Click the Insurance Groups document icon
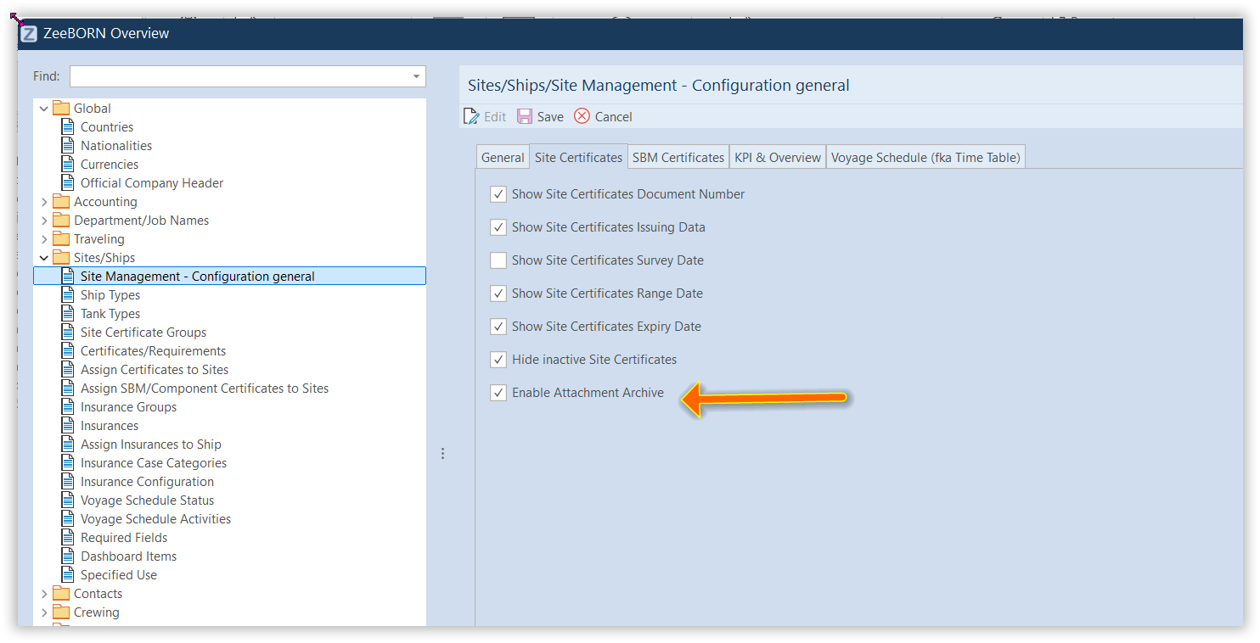Viewport: 1260px width, 643px height. [x=68, y=407]
